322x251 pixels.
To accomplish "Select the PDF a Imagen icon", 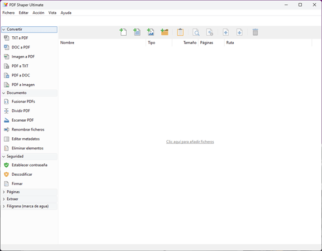I will click(7, 85).
